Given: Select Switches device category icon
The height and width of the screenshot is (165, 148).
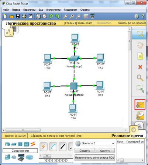Looking at the screenshot, I should point(14,144).
